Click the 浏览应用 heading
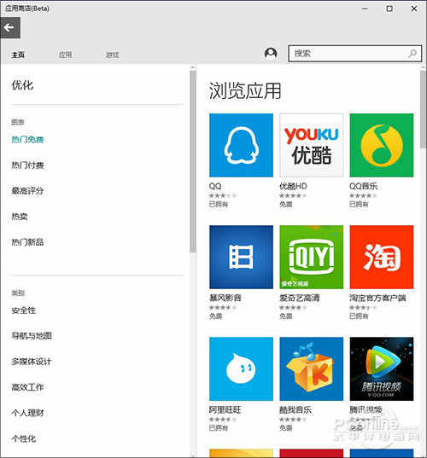427x458 pixels. 245,91
